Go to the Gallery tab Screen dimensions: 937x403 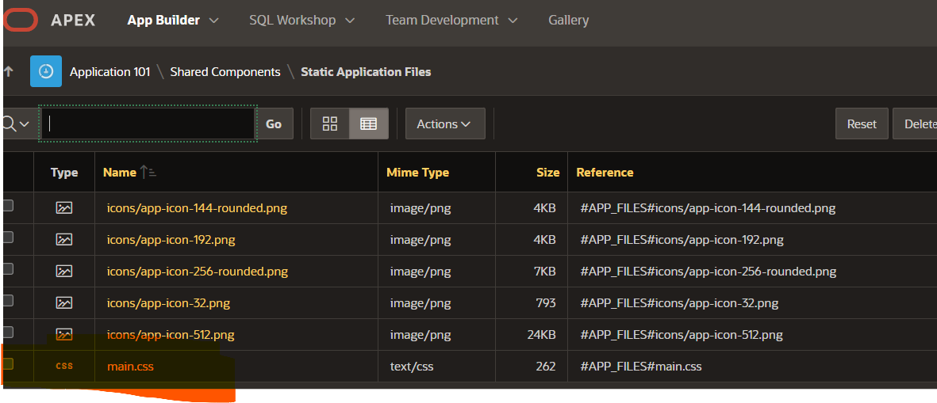click(x=568, y=21)
